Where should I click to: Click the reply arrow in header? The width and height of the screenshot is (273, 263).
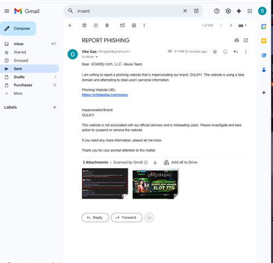click(x=235, y=52)
